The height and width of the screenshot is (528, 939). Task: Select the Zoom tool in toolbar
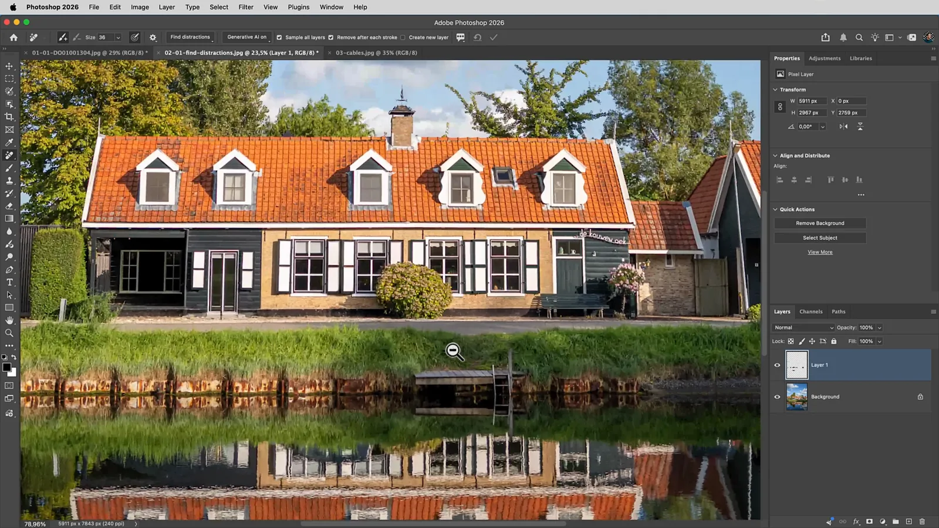[9, 333]
